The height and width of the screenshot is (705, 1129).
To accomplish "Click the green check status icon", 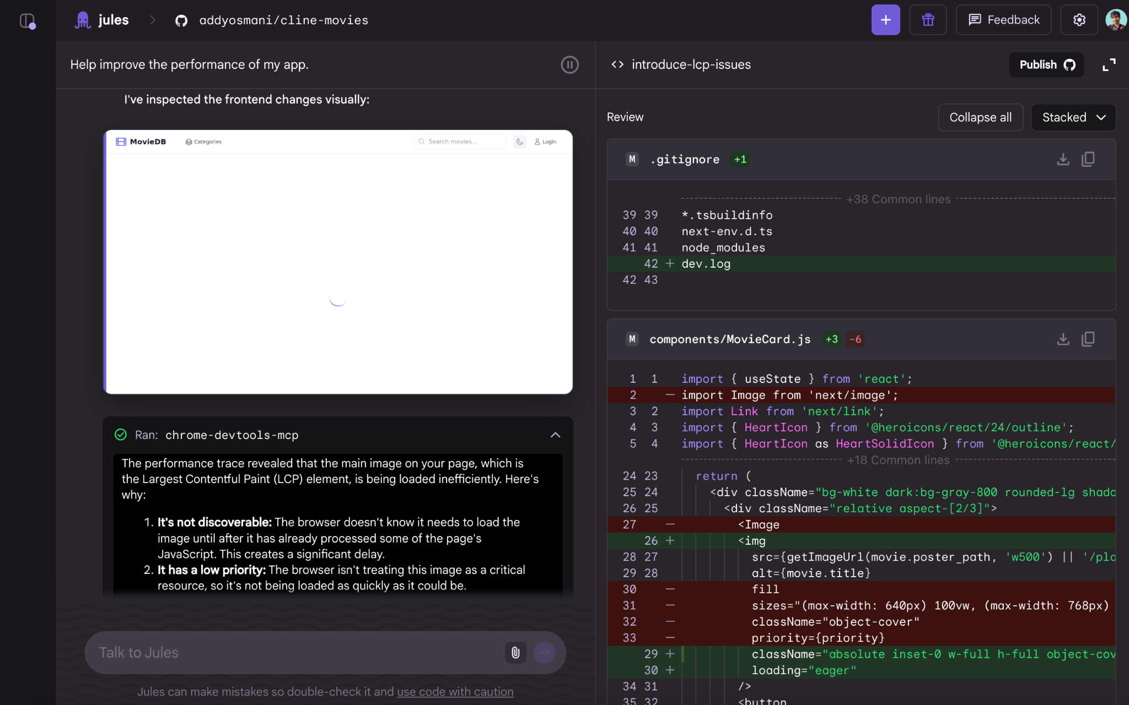I will pyautogui.click(x=120, y=435).
